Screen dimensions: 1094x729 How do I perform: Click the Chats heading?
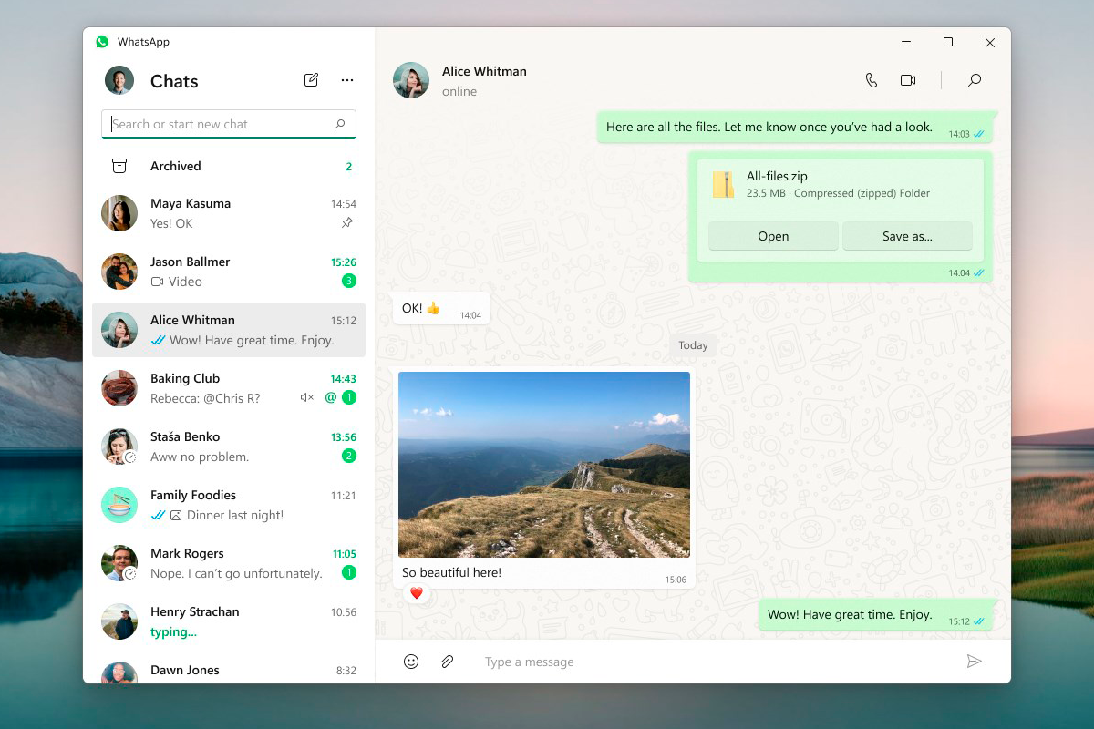click(x=174, y=81)
